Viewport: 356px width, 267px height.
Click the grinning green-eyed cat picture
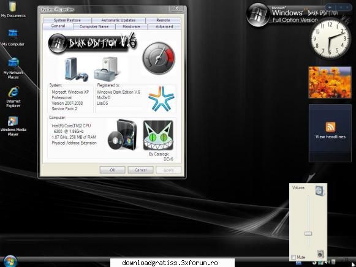pos(158,135)
